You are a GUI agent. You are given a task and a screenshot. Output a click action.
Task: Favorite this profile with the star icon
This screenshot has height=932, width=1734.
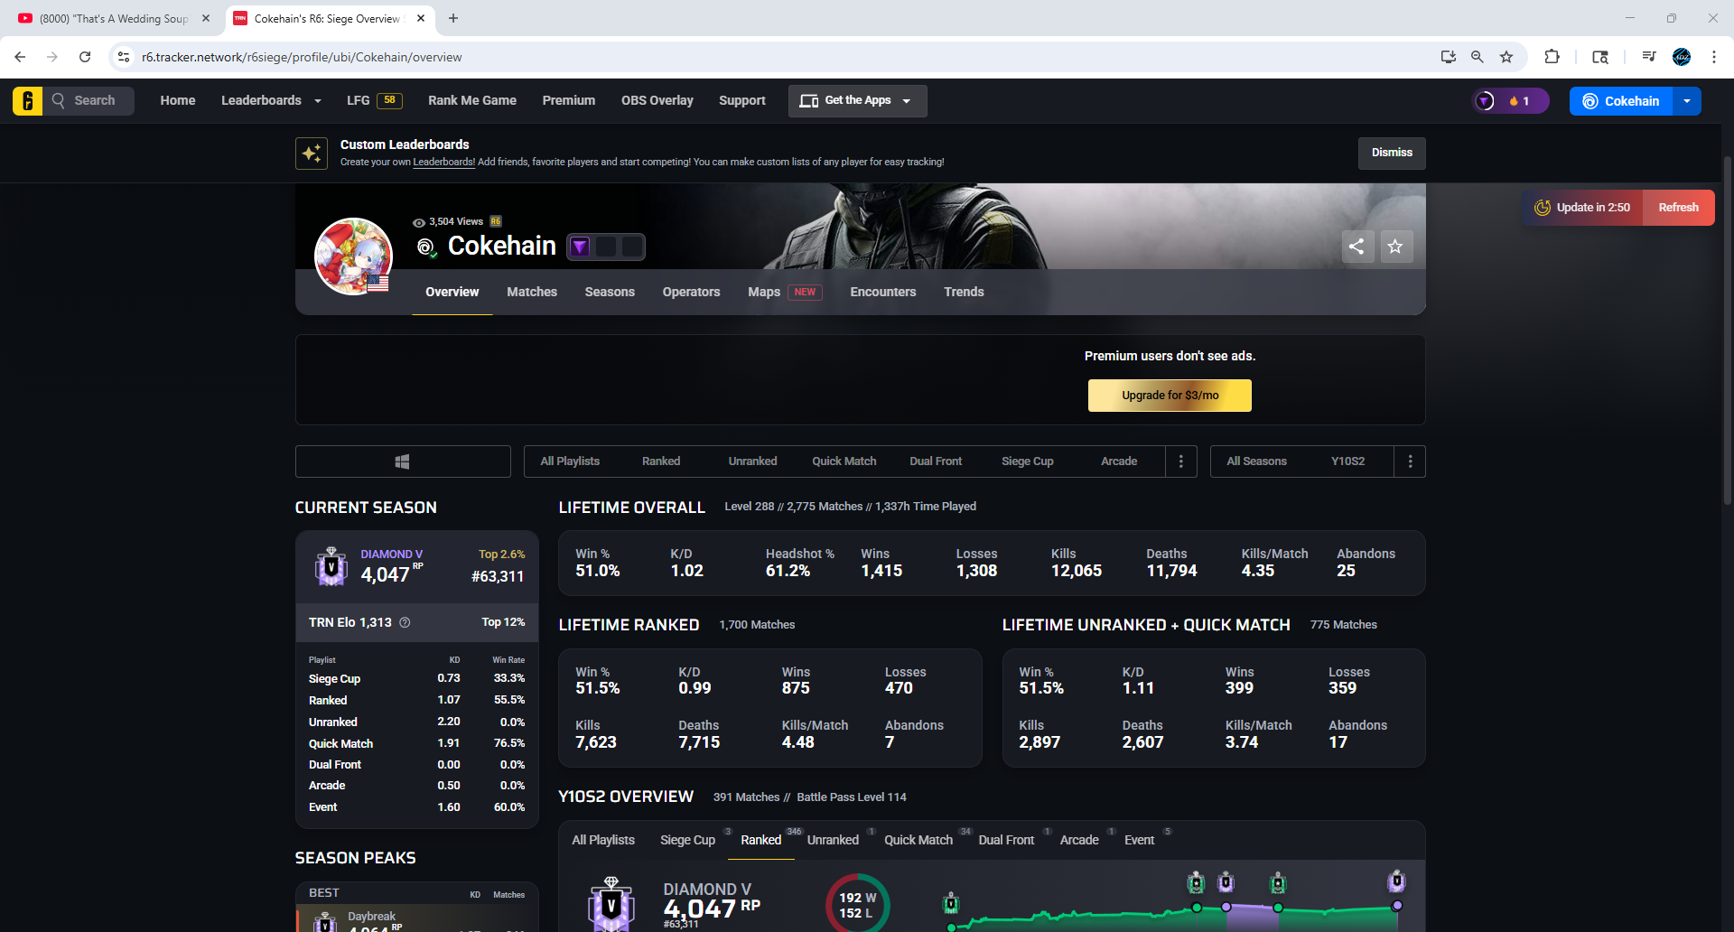pos(1395,246)
